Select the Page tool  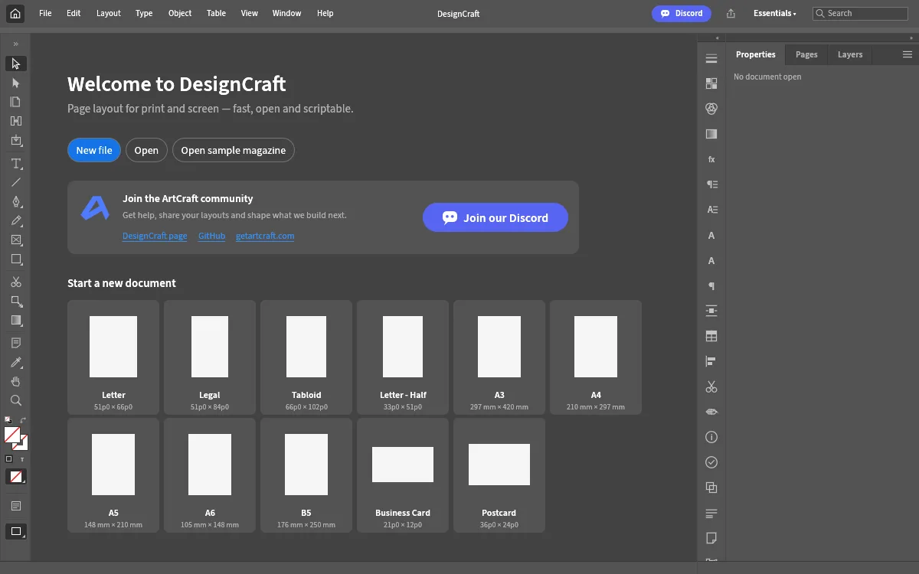click(16, 102)
